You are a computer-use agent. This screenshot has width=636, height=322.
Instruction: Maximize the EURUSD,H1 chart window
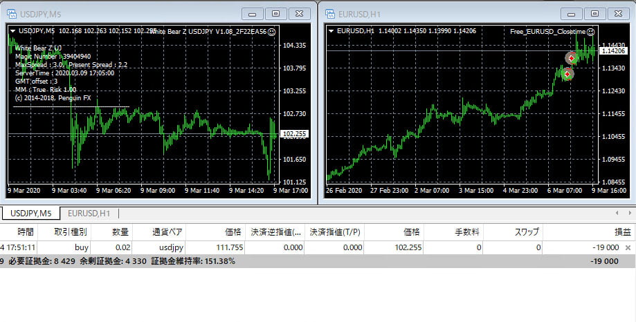[593, 13]
